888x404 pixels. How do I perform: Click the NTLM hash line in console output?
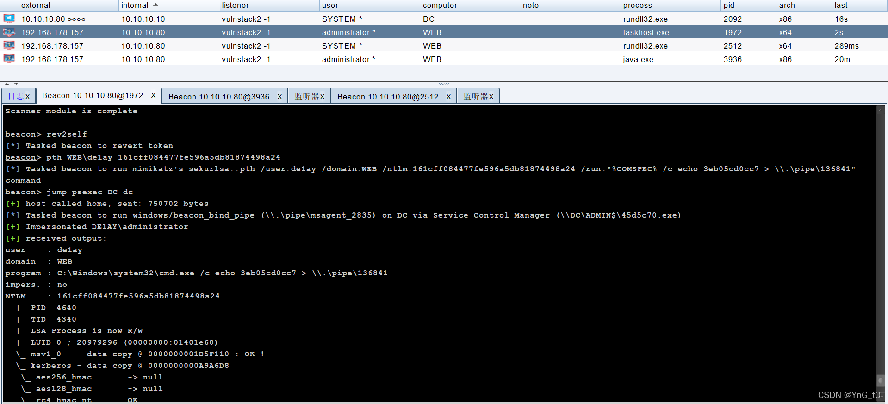click(112, 296)
